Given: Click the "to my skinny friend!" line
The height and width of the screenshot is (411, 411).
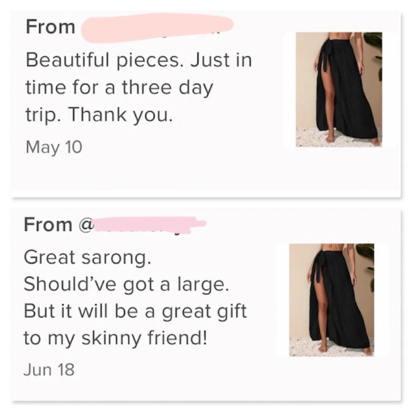Looking at the screenshot, I should [114, 338].
